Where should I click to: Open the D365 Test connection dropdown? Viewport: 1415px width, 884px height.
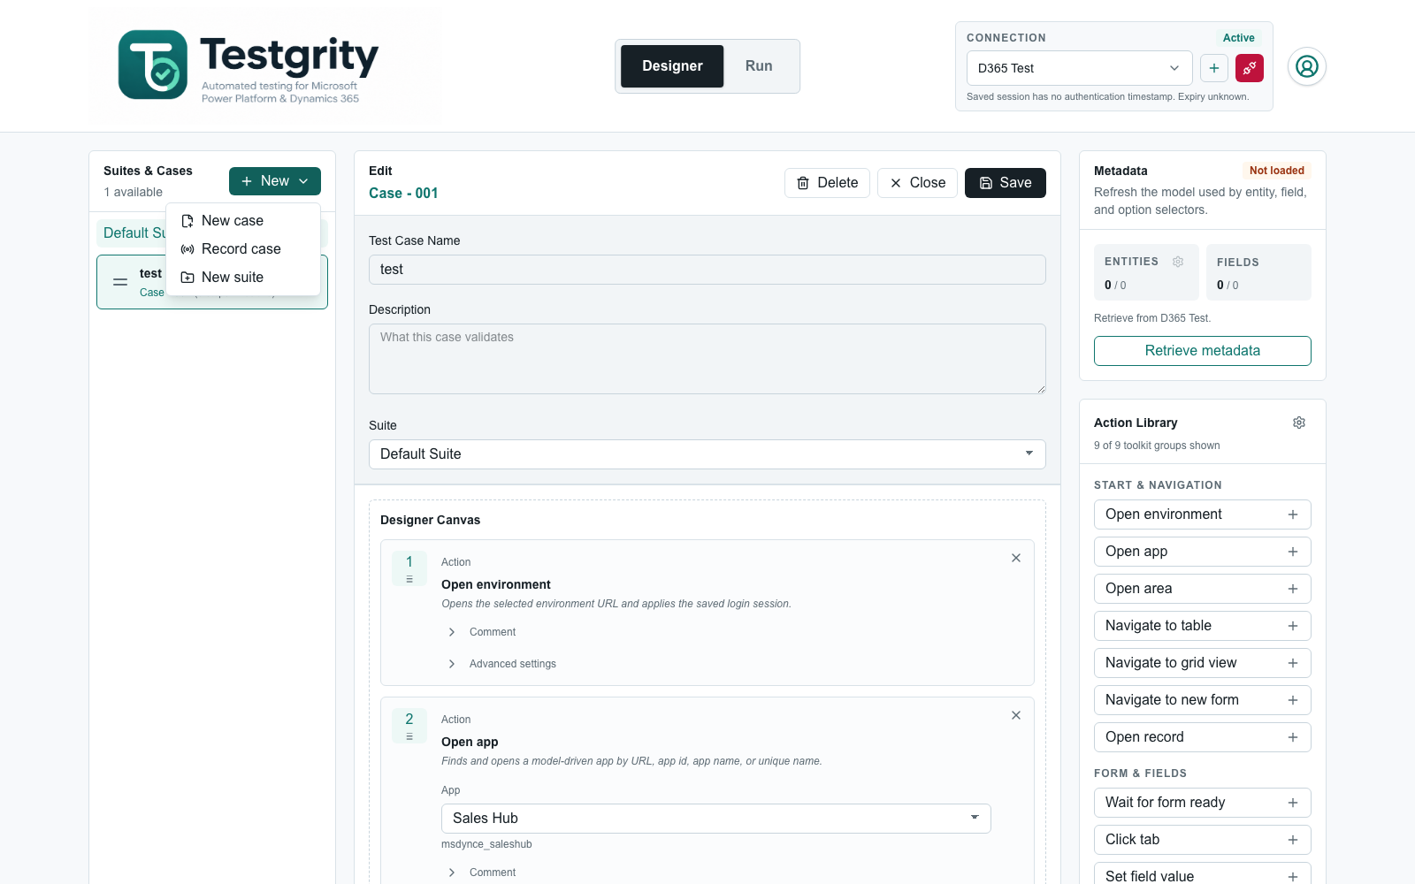pyautogui.click(x=1080, y=68)
